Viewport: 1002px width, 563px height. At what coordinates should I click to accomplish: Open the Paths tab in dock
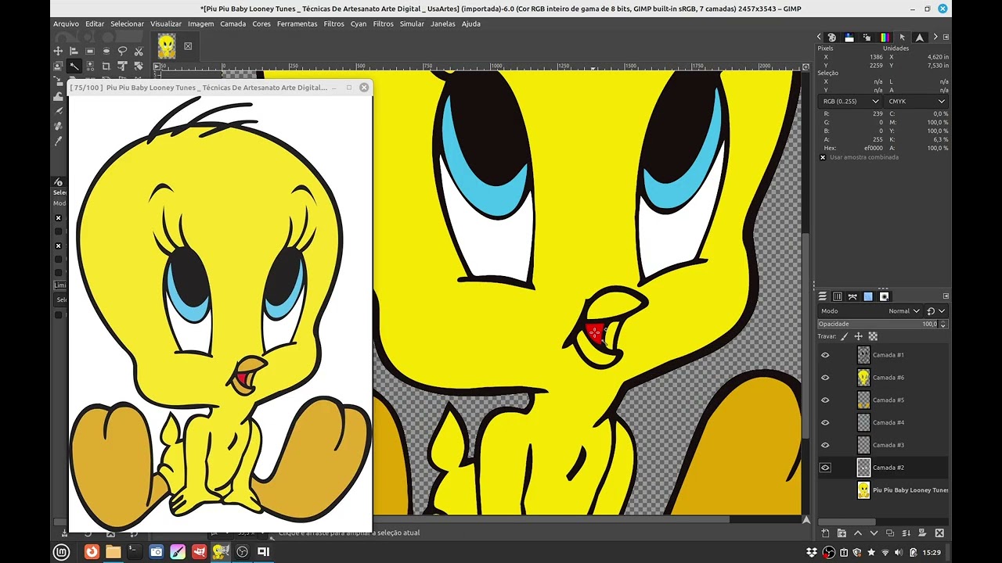pyautogui.click(x=852, y=296)
